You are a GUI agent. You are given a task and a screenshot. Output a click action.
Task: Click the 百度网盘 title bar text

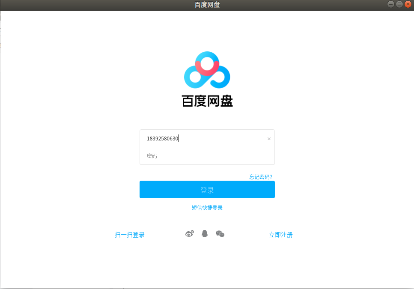pos(207,5)
